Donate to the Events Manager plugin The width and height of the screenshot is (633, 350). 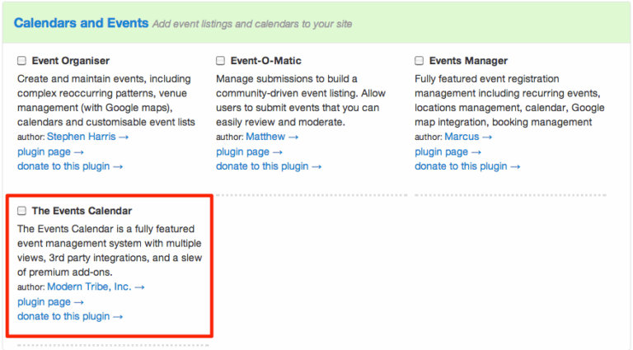click(467, 166)
